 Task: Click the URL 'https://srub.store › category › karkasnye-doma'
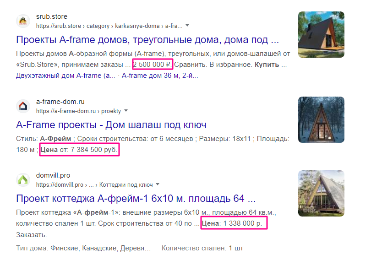tap(109, 26)
